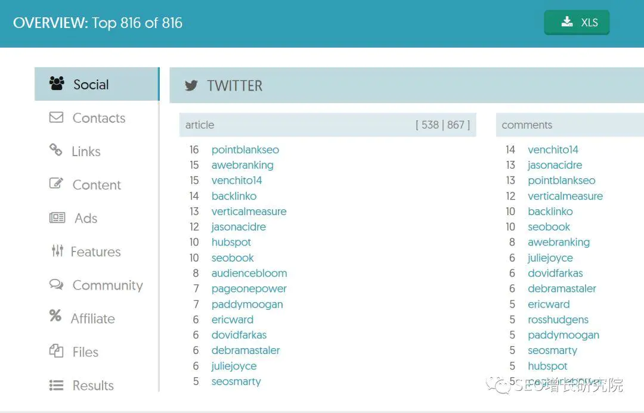Click the Contacts envelope icon
The width and height of the screenshot is (644, 413).
(x=56, y=117)
